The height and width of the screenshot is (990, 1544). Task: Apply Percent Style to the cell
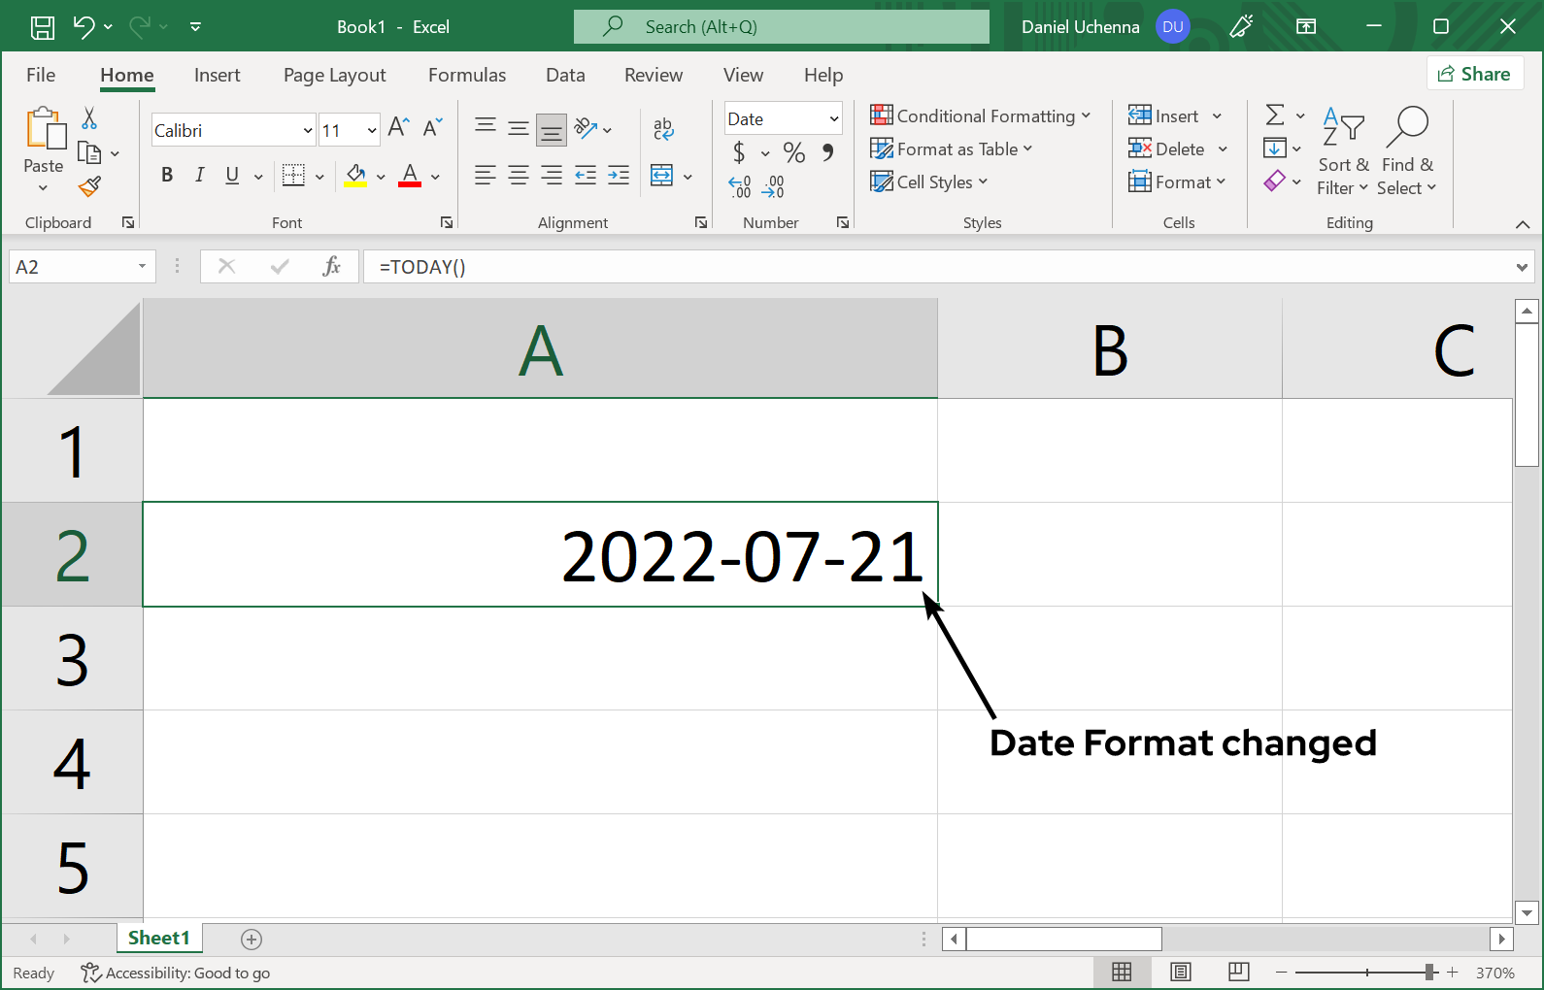click(793, 152)
